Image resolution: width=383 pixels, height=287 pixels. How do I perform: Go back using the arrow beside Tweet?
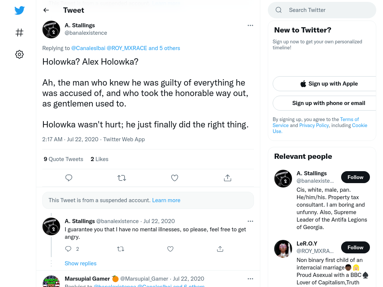[46, 10]
